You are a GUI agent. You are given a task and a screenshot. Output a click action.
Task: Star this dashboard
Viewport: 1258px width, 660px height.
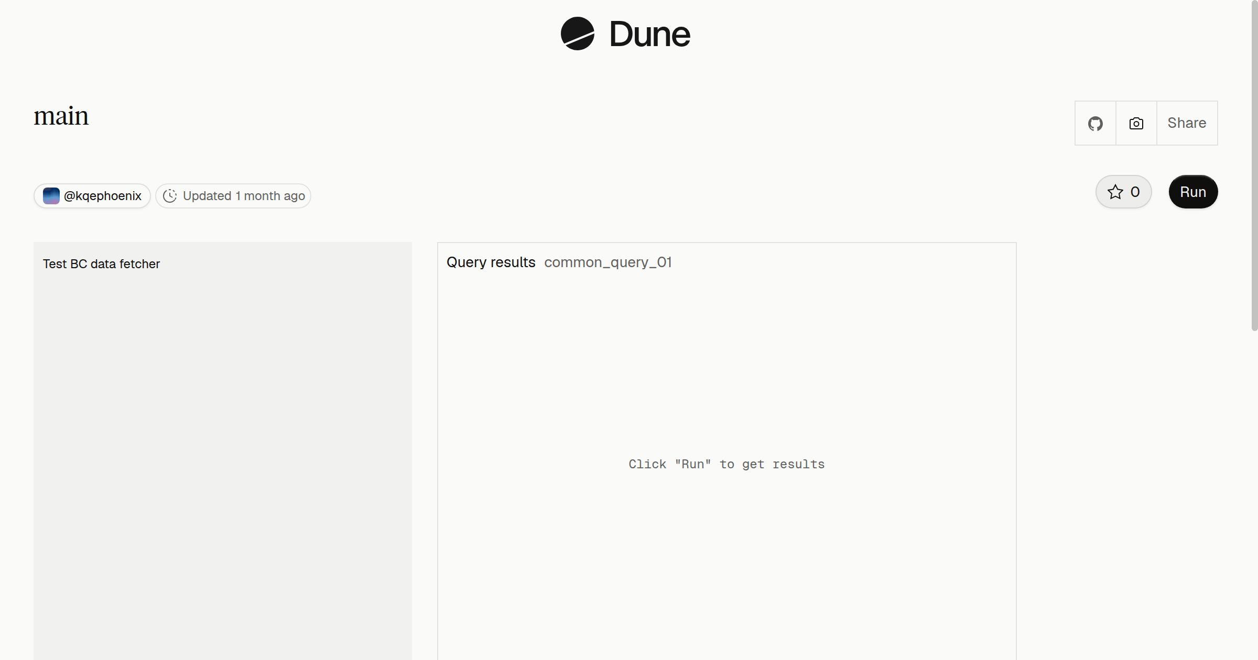[x=1124, y=192]
